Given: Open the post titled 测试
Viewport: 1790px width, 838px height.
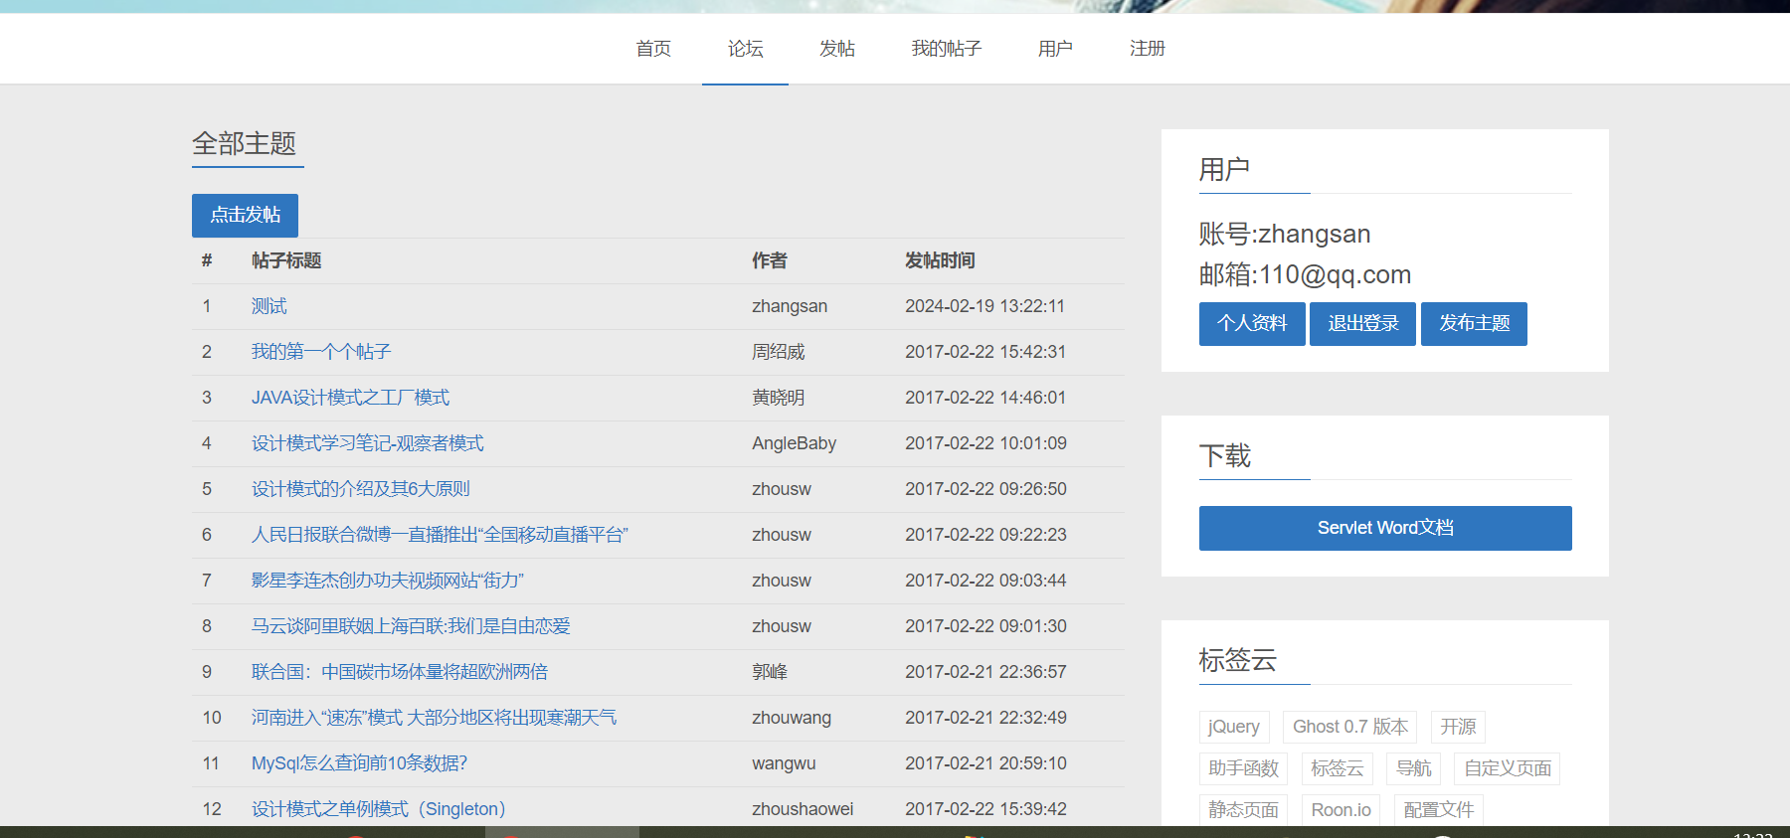Looking at the screenshot, I should pyautogui.click(x=268, y=306).
